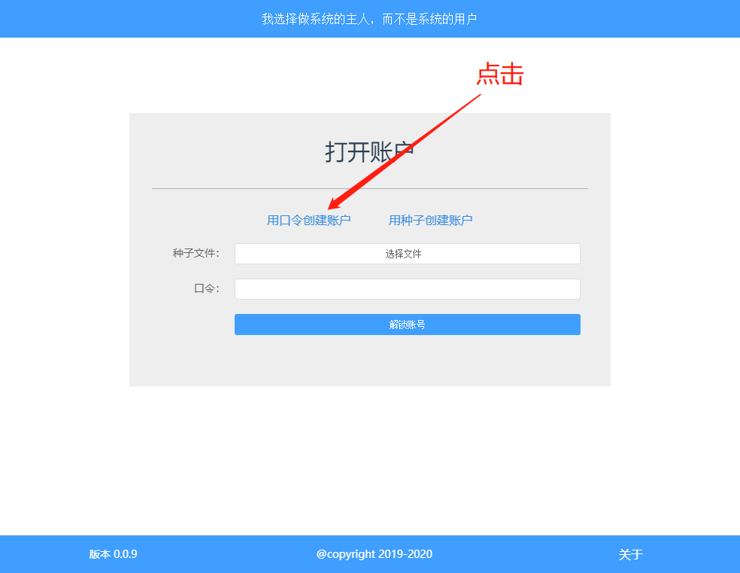
Task: Click the tail of the red arrow
Action: tap(478, 96)
